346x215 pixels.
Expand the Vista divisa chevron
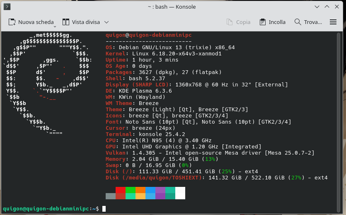tap(106, 22)
